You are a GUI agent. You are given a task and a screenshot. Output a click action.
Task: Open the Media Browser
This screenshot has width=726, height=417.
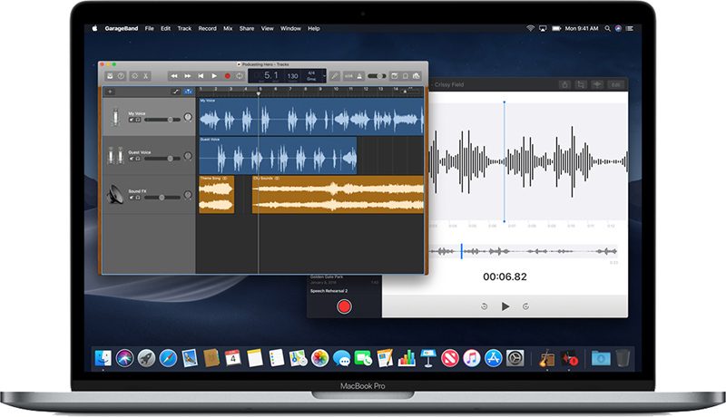[x=417, y=76]
